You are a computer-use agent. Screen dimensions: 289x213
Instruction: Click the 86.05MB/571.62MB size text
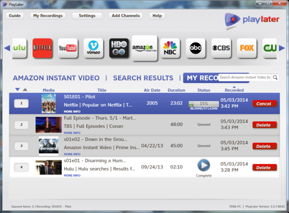(x=204, y=109)
